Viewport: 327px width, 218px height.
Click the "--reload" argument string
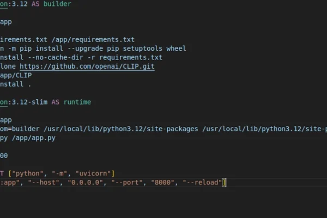pyautogui.click(x=202, y=183)
